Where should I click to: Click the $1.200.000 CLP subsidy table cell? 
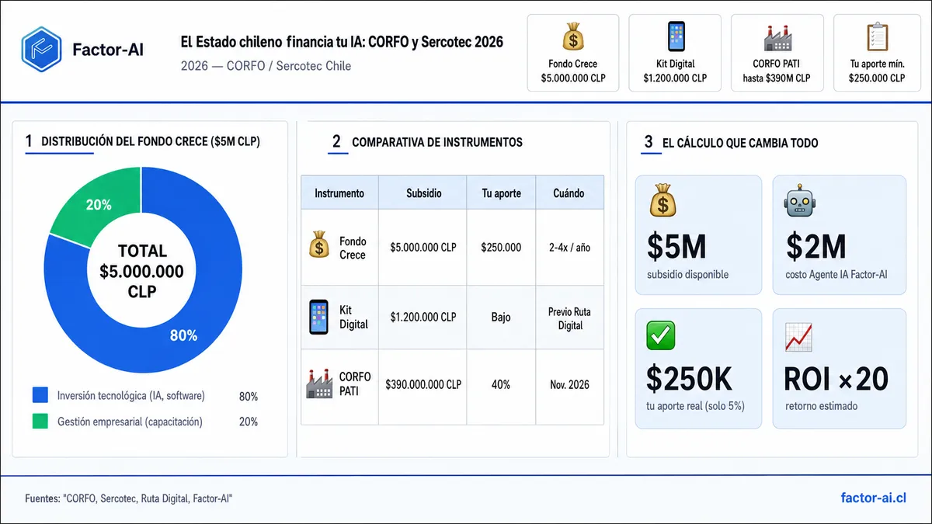click(x=423, y=317)
